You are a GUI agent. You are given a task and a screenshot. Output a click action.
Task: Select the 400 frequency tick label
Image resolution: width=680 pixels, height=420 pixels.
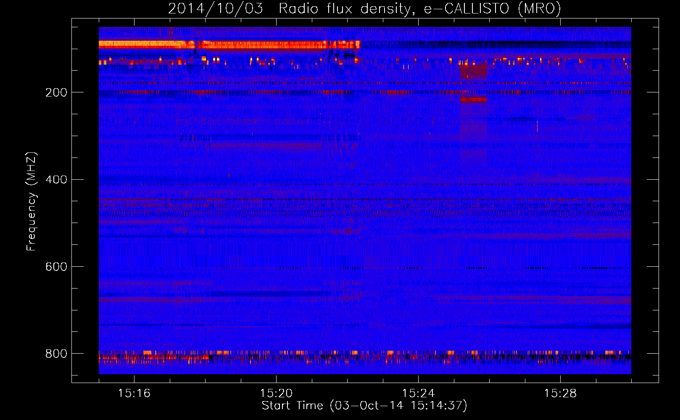(56, 180)
